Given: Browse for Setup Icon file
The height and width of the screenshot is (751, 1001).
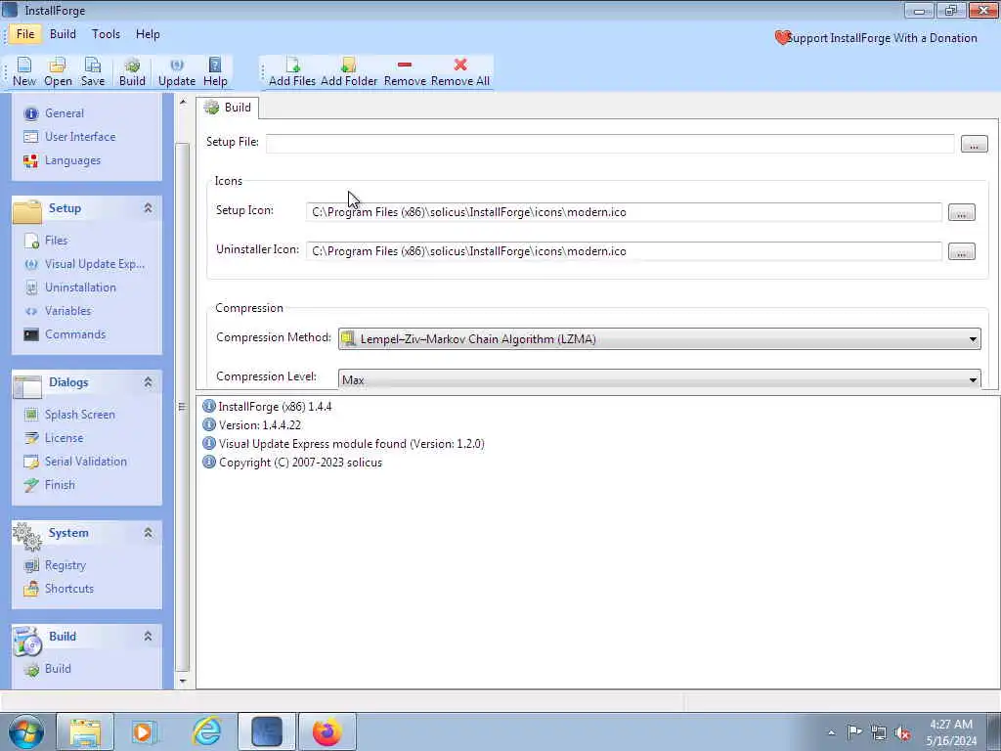Looking at the screenshot, I should coord(962,212).
